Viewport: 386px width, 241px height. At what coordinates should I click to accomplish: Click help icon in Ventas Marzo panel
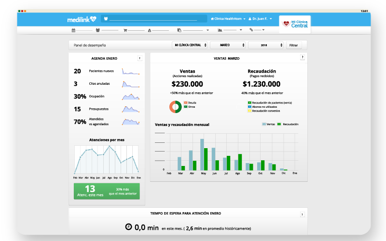coord(303,57)
